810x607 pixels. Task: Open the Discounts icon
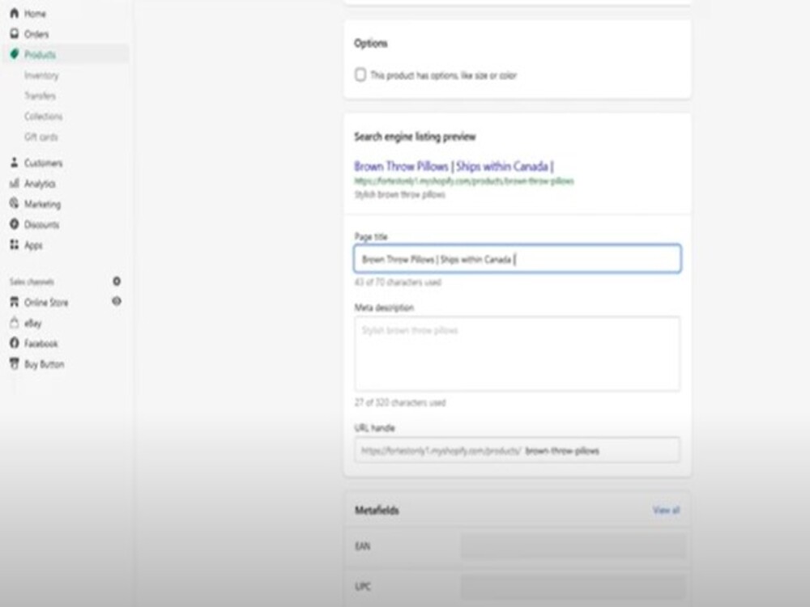pyautogui.click(x=14, y=224)
